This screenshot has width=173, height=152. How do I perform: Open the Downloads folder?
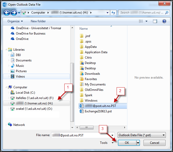pos(92,74)
